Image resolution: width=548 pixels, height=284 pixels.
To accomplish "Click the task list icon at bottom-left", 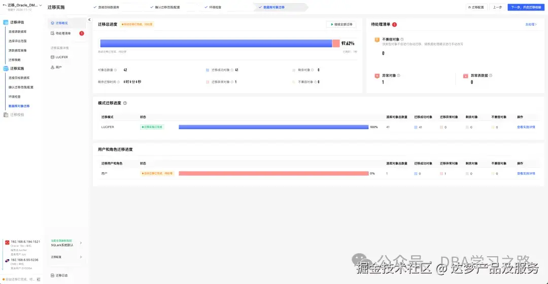I will [x=39, y=279].
